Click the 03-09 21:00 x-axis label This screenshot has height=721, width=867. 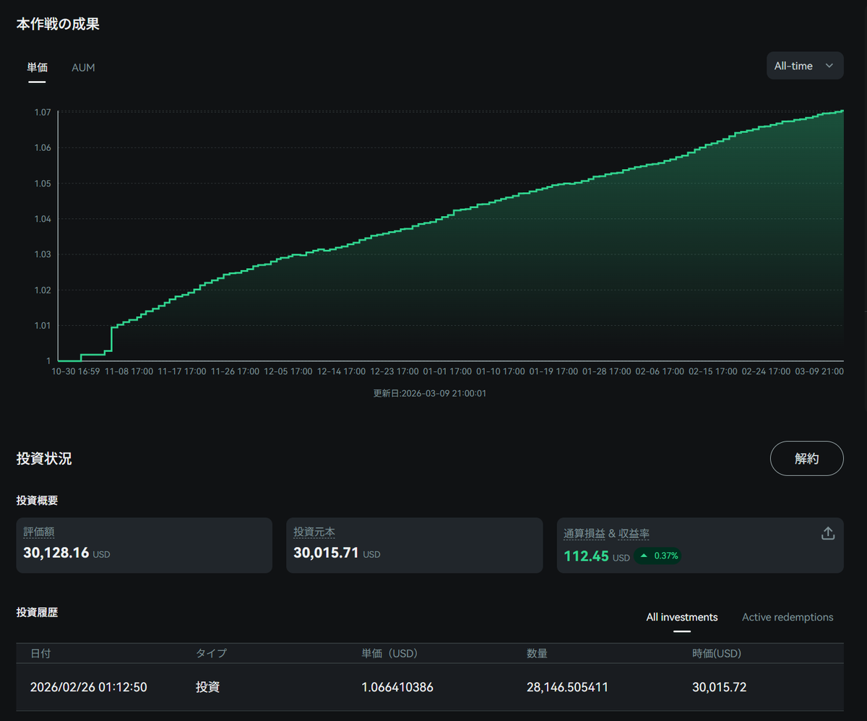click(x=819, y=371)
